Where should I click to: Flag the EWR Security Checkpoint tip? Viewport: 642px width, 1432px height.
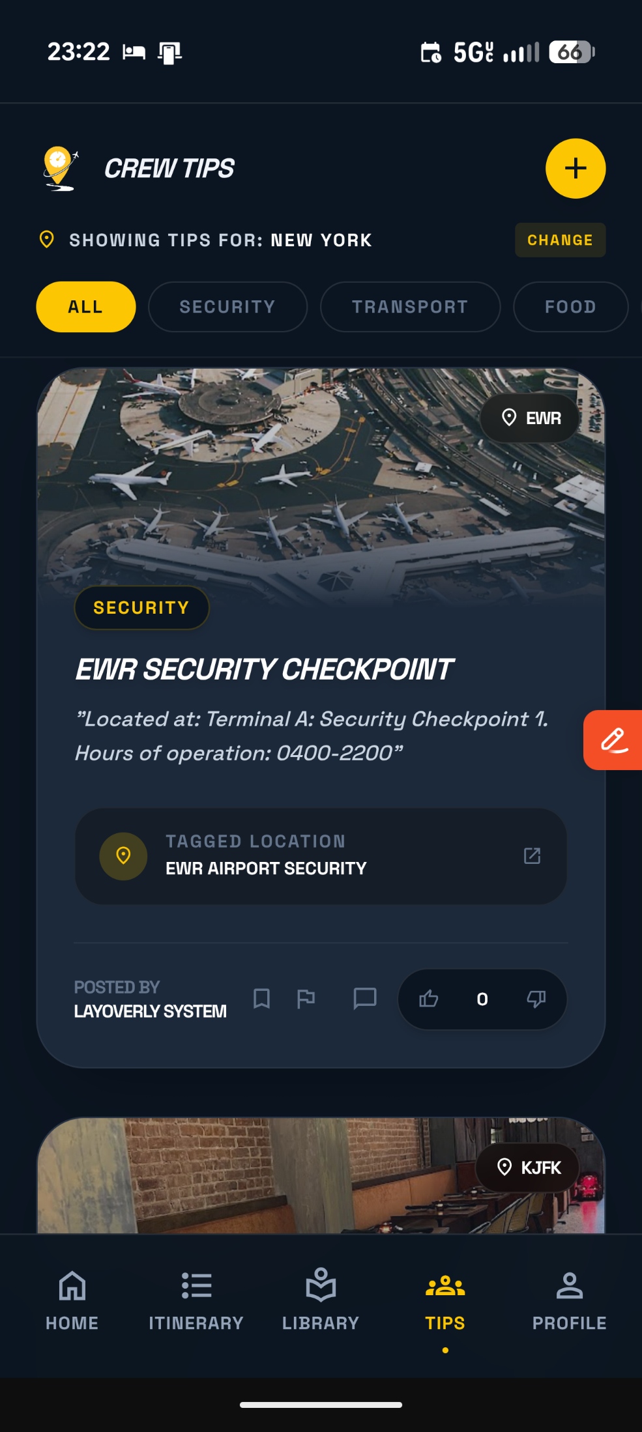click(306, 999)
